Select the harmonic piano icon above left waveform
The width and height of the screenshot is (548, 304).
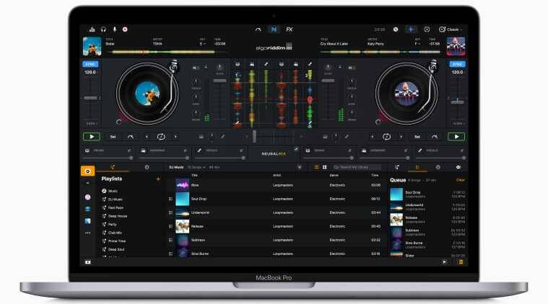(x=252, y=65)
